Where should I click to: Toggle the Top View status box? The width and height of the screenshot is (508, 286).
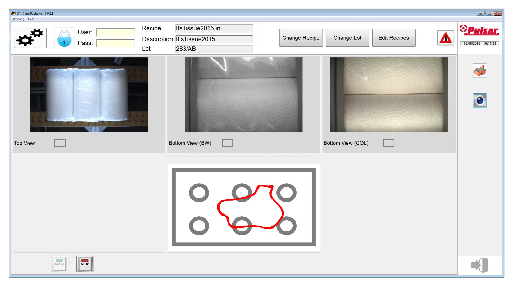[60, 143]
